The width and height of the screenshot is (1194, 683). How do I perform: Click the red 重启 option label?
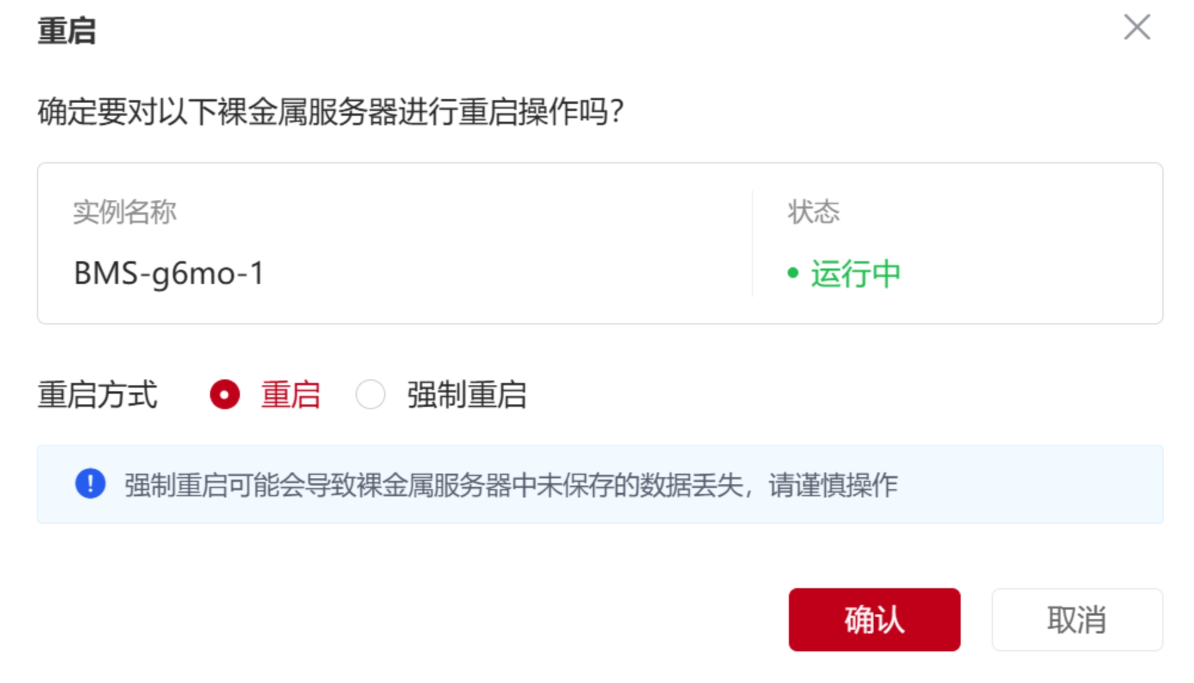pos(291,395)
